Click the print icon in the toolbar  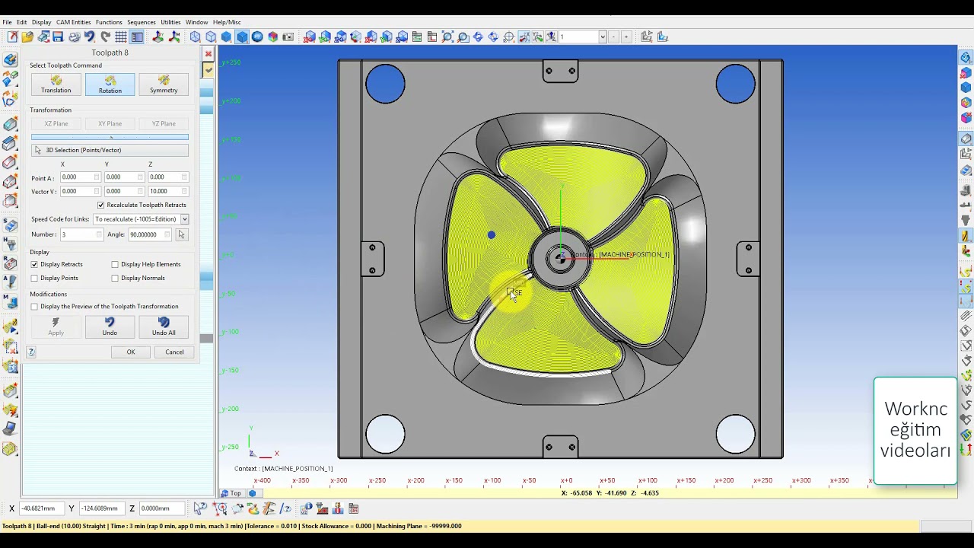74,37
